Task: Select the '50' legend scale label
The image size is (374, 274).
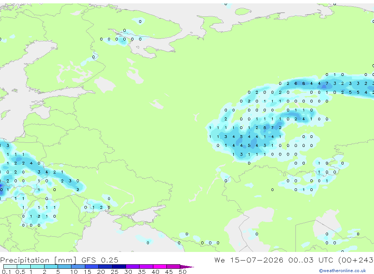Action: [x=183, y=272]
